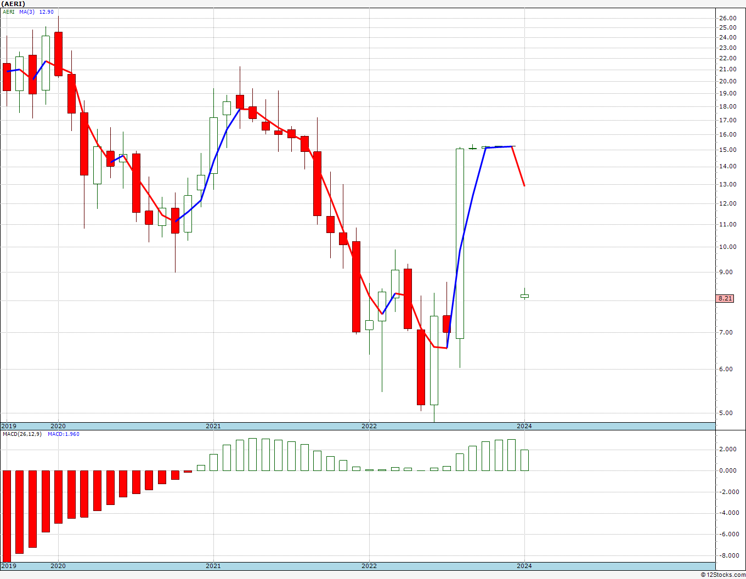Click 2021 on the price chart time axis

[213, 426]
